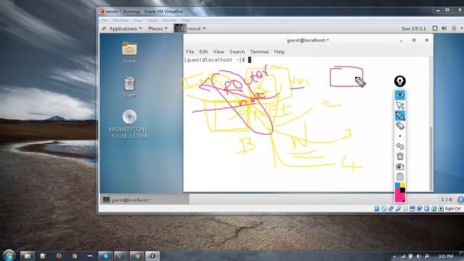The image size is (464, 261).
Task: Undo the last drawing stroke
Action: 399,146
